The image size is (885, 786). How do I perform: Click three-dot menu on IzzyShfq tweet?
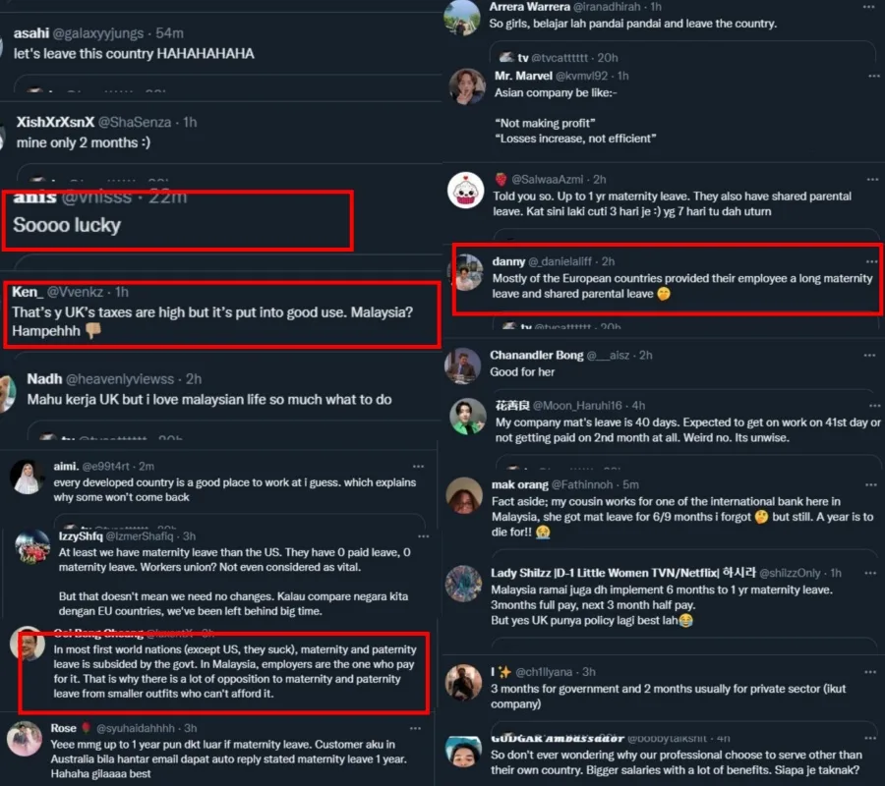(x=423, y=536)
